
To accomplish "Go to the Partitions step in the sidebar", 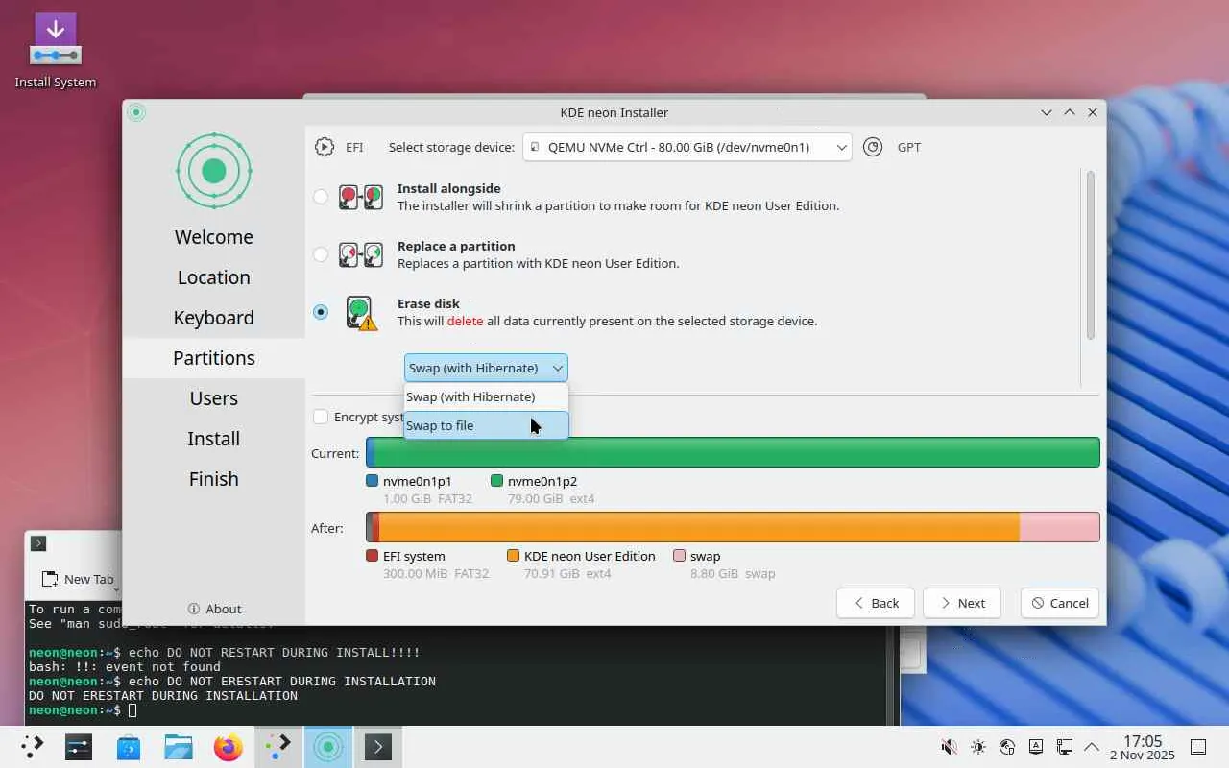I will click(214, 358).
